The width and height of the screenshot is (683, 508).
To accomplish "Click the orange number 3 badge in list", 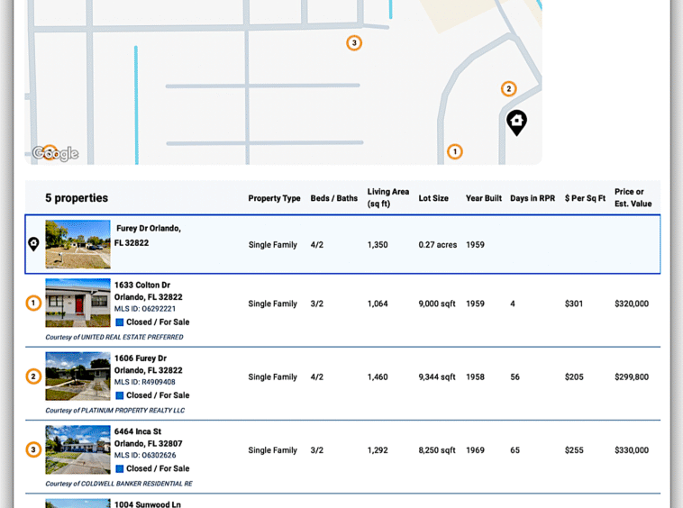I will tap(33, 449).
